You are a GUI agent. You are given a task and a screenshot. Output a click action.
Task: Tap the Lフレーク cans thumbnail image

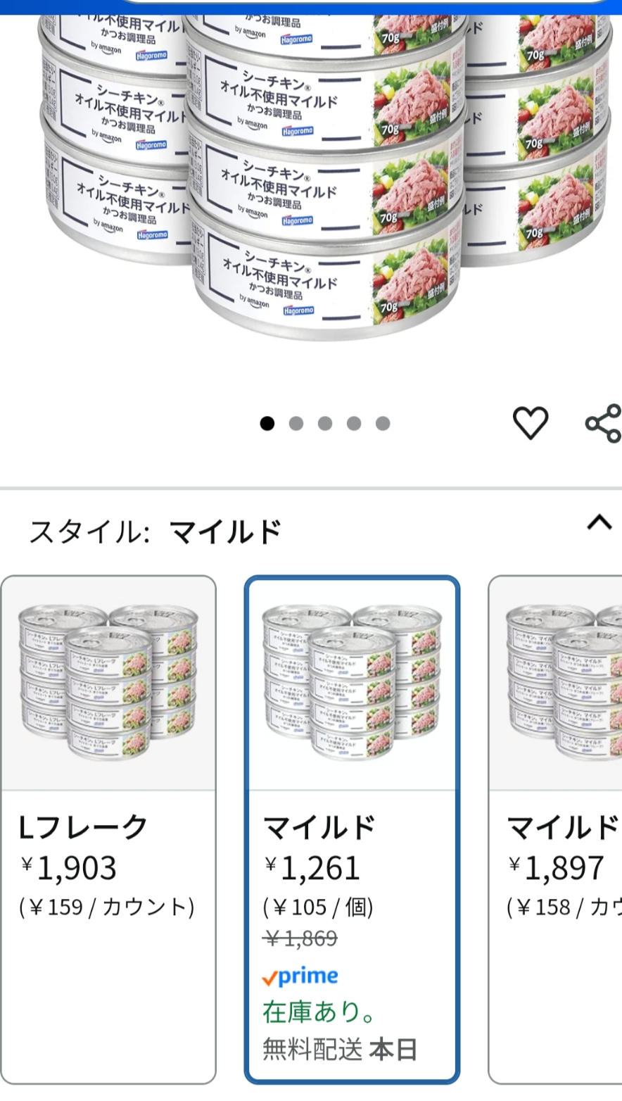click(x=108, y=682)
